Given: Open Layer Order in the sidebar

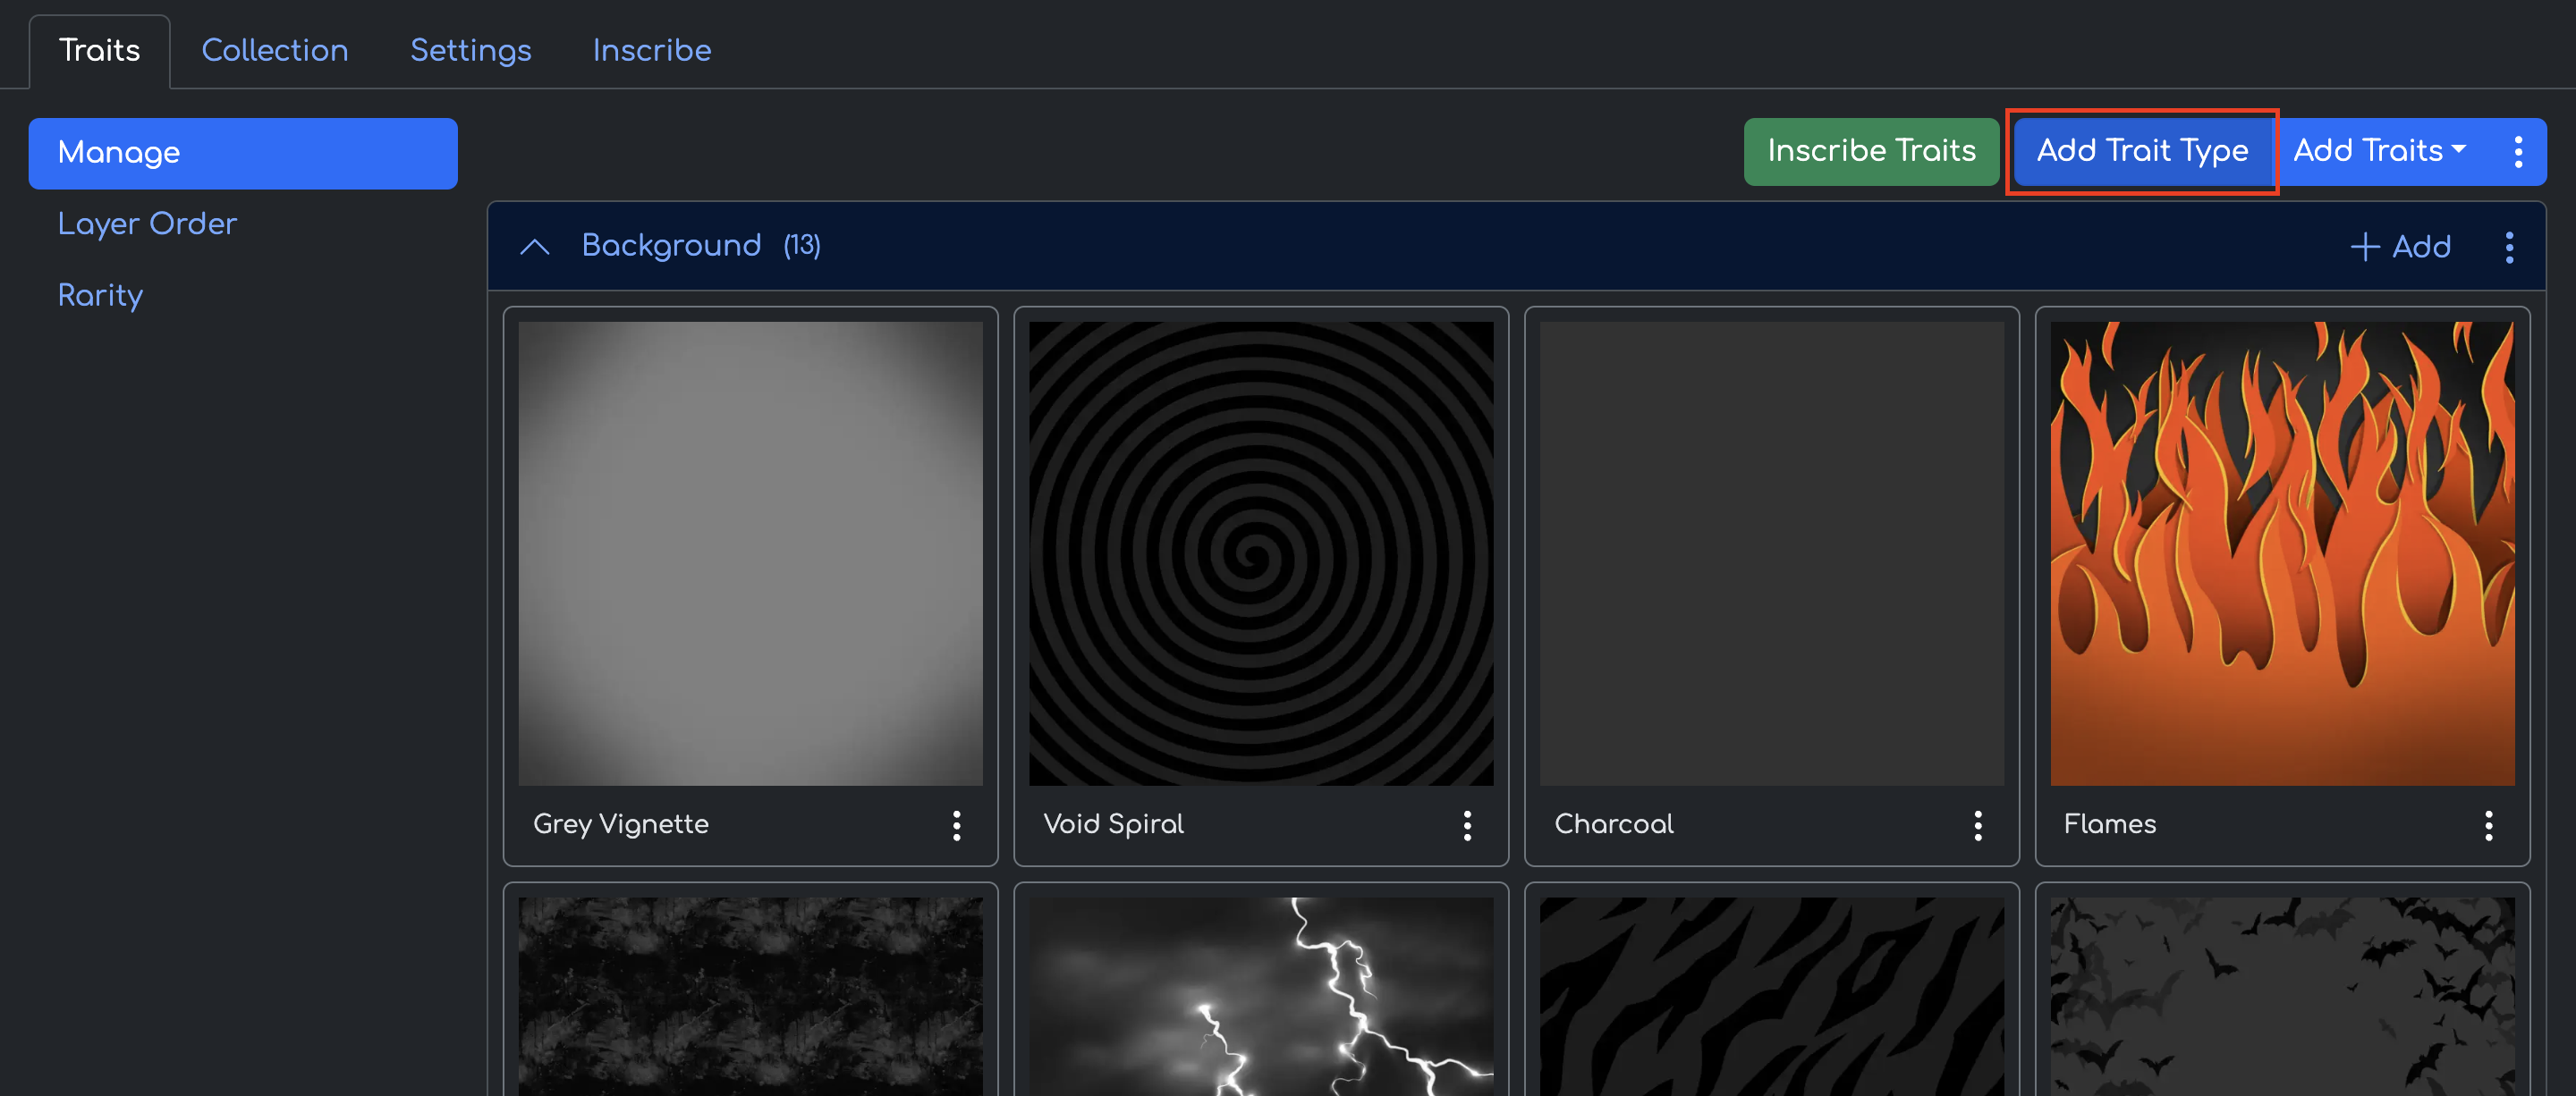Looking at the screenshot, I should pyautogui.click(x=147, y=223).
